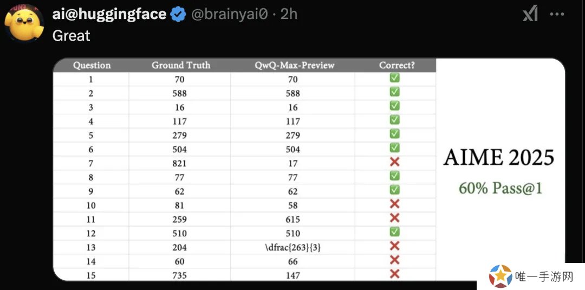
Task: Click the red X for question 7
Action: click(x=394, y=162)
